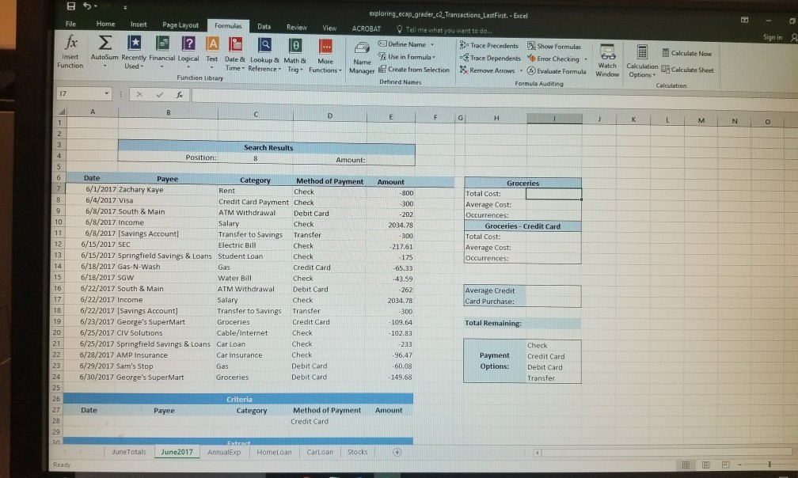Switch to Page Break Preview in status bar
This screenshot has height=478, width=798.
[x=726, y=465]
